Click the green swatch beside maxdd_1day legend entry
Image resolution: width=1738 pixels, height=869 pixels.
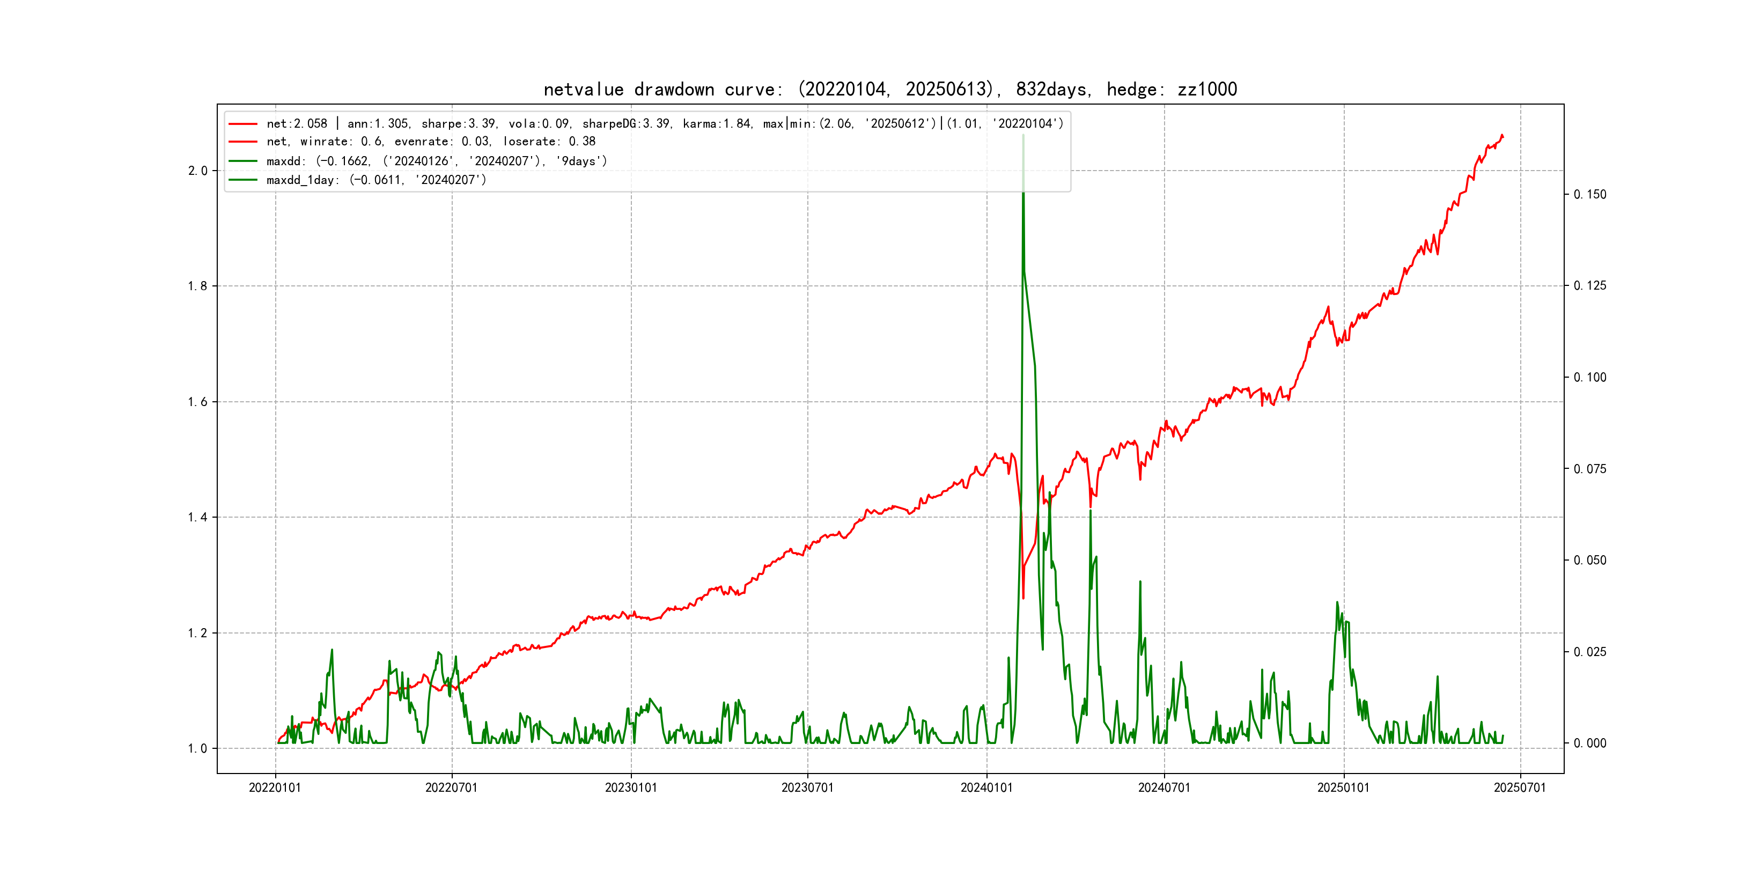(243, 180)
